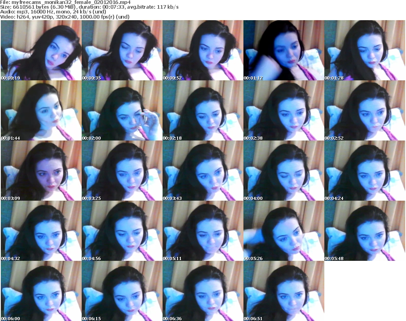Select the thumbnail stamped 00:03:09
This screenshot has height=321, width=406.
(41, 171)
